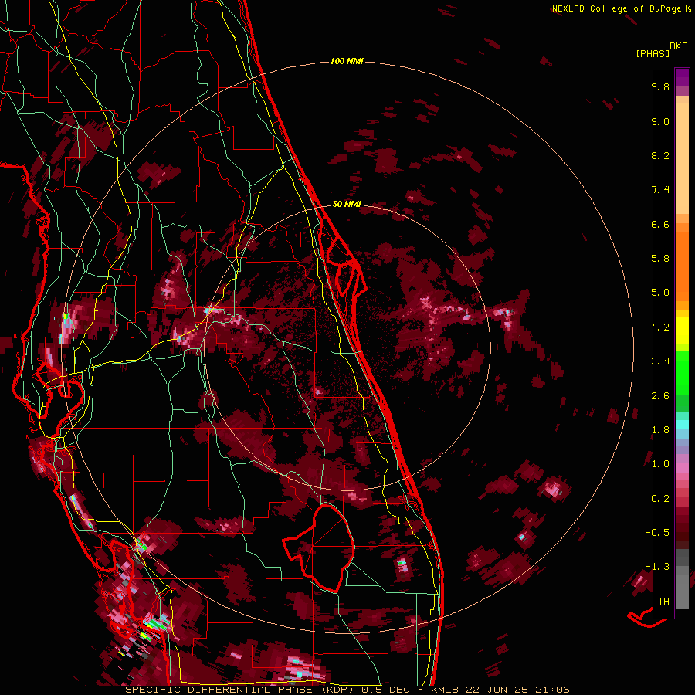
Task: Click the purple top segment of the color bar
Action: pos(682,77)
